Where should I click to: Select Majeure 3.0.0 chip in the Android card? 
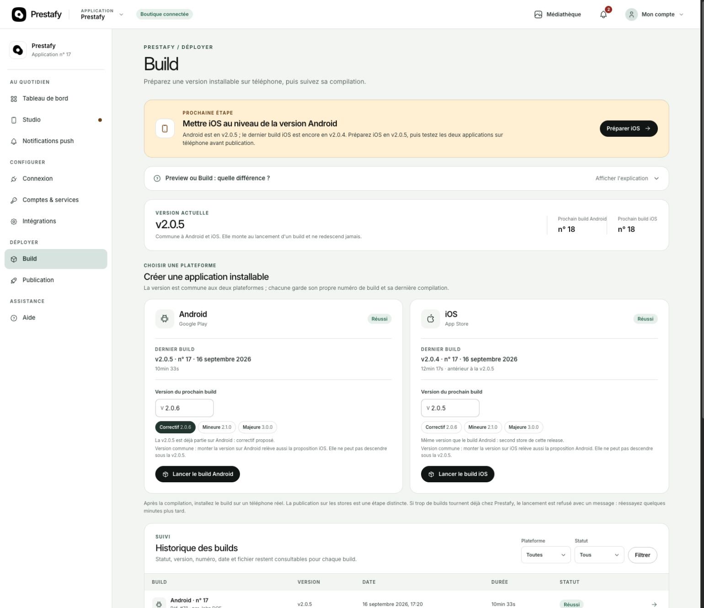(x=257, y=427)
